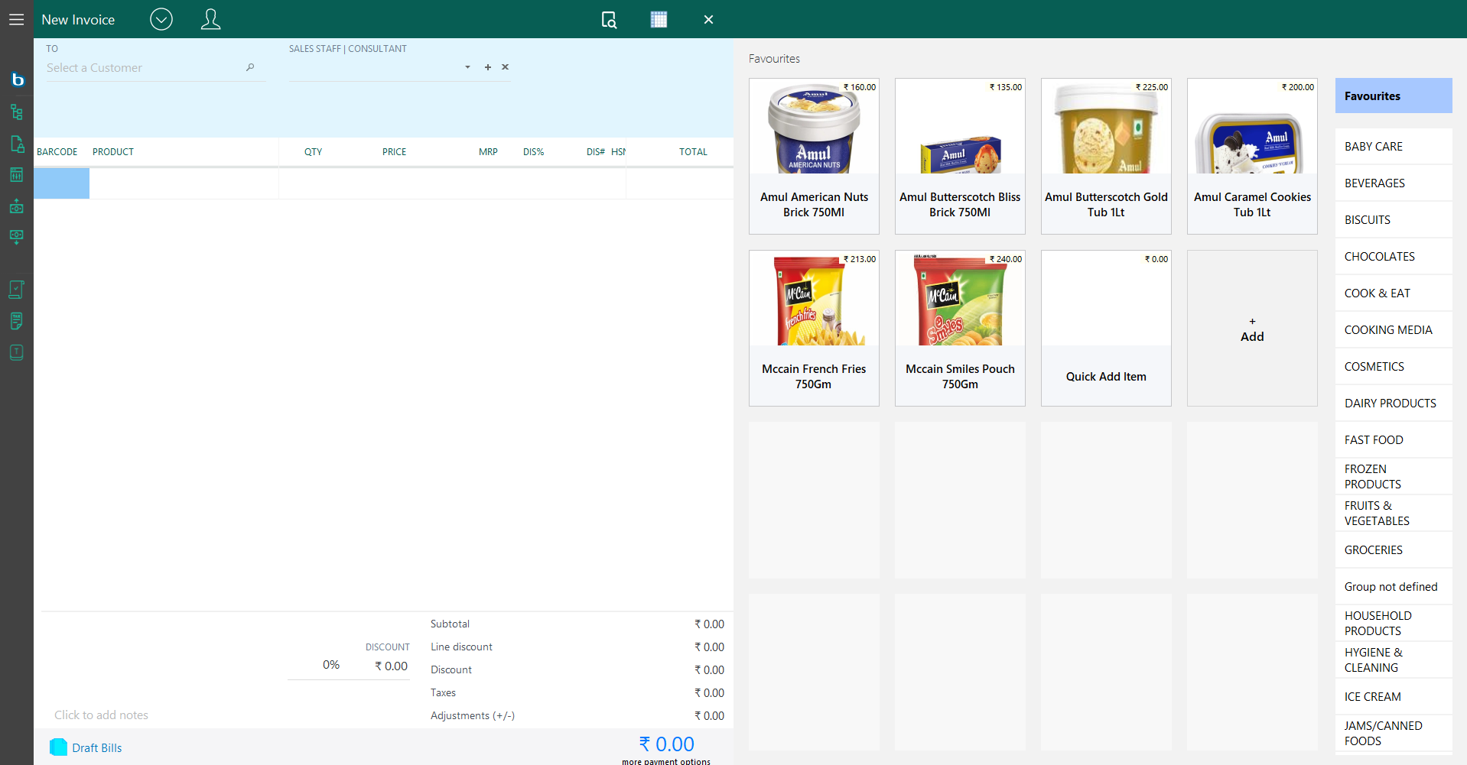Select the GROCERIES category

point(1394,549)
